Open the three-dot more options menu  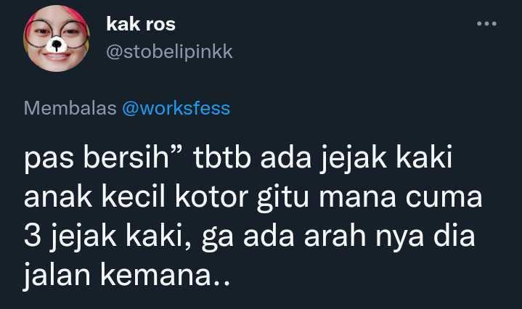(x=486, y=24)
